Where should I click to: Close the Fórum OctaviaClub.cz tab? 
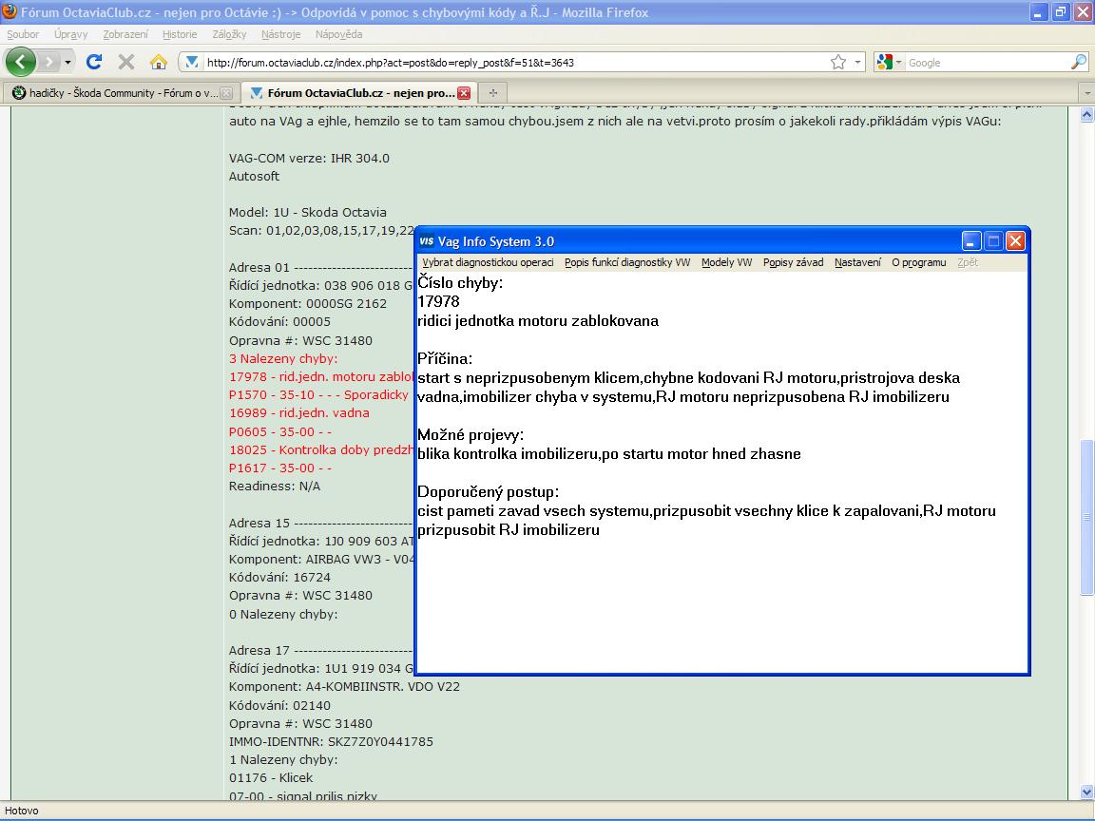click(464, 93)
